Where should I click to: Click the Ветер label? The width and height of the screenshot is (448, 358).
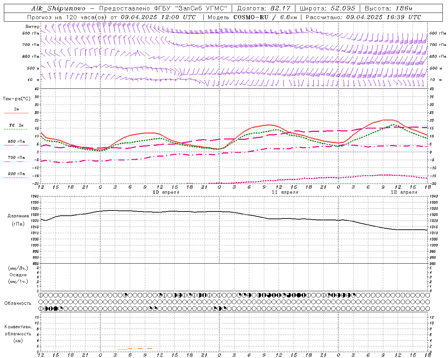[x=32, y=27]
